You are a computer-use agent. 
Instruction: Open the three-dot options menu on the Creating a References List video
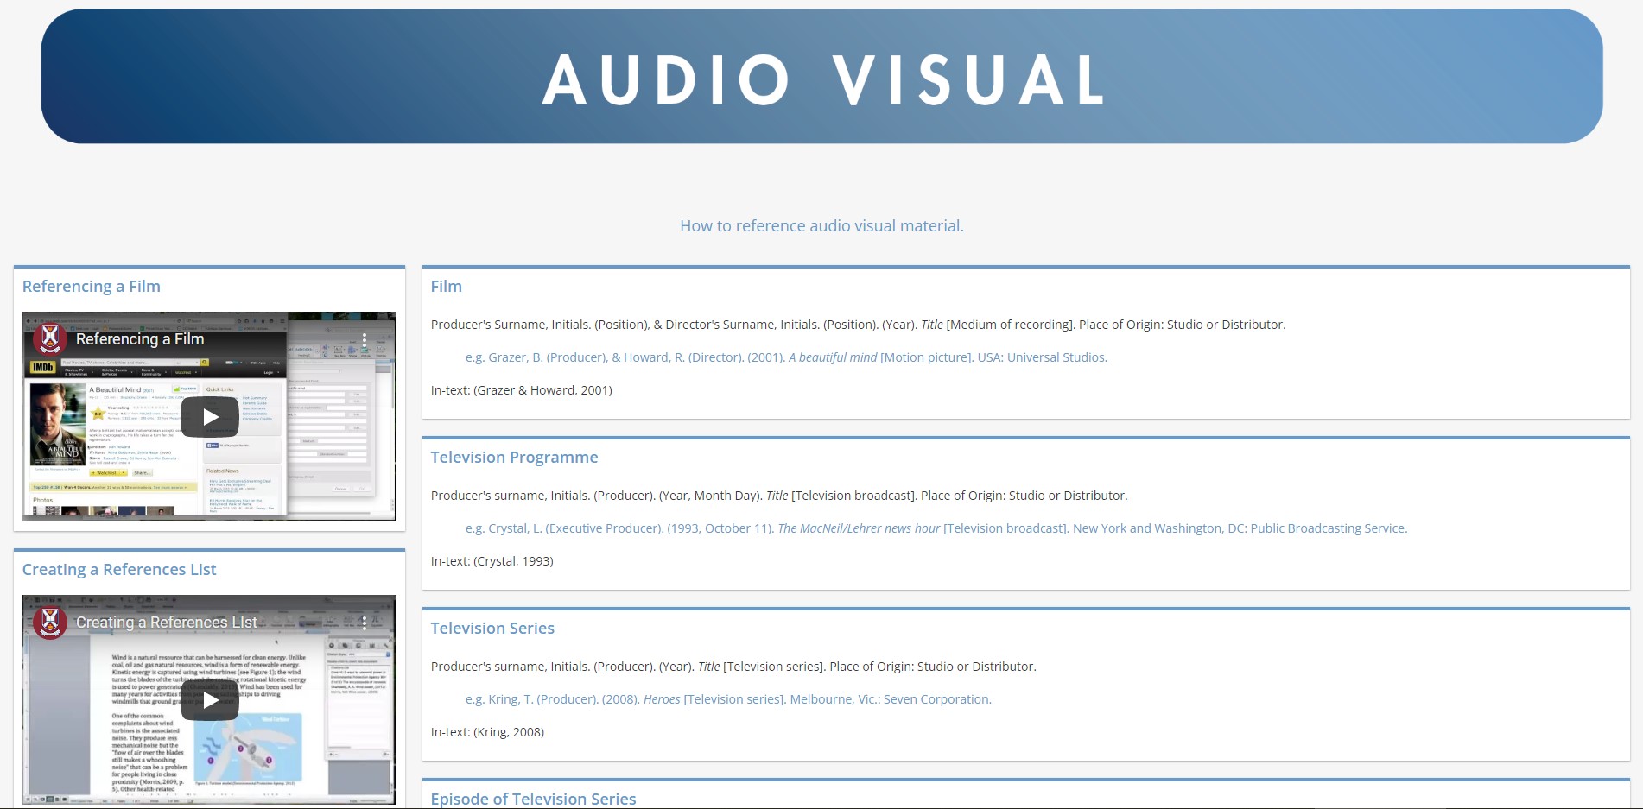pos(364,623)
